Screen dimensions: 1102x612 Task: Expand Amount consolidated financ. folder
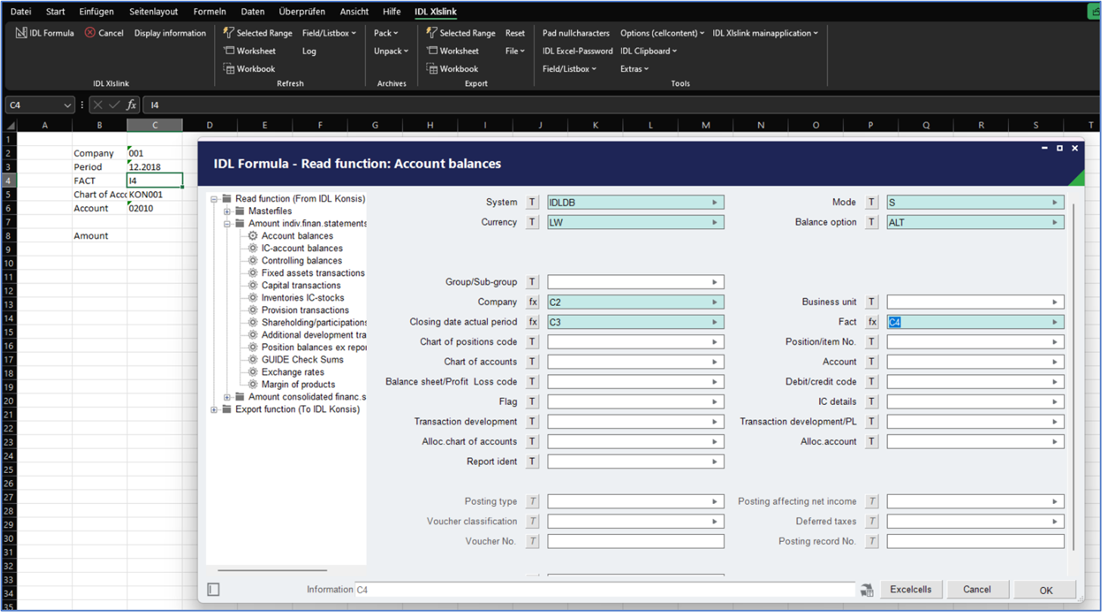(x=227, y=397)
